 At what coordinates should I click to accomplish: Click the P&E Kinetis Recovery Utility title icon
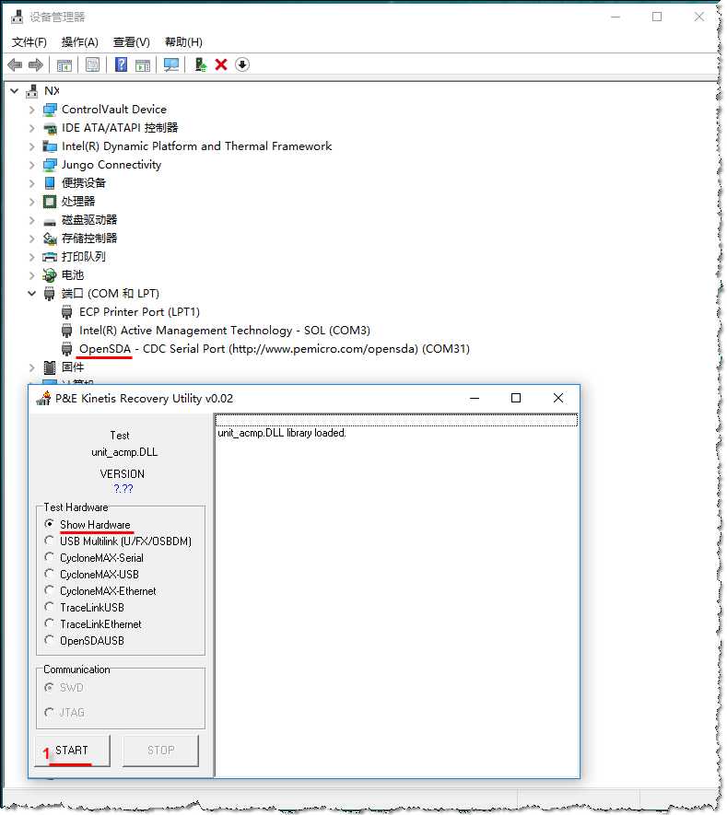pos(43,398)
